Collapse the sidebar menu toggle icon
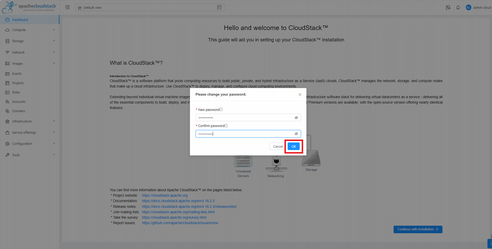The image size is (492, 249). tap(68, 7)
